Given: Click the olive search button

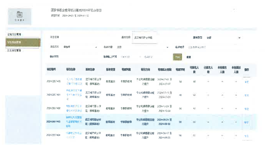Looking at the screenshot, I should coord(177,57).
